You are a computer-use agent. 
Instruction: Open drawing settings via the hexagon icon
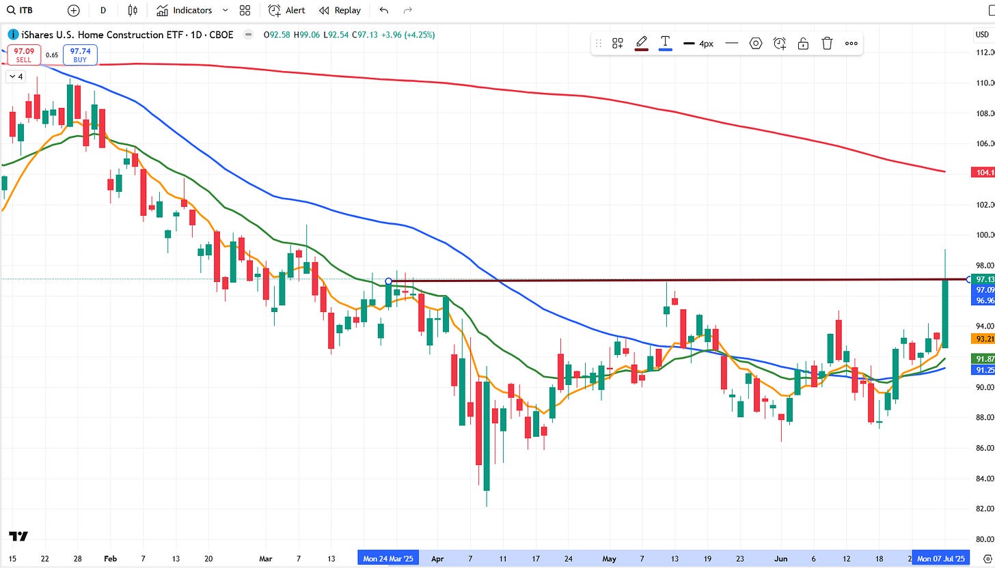tap(756, 43)
